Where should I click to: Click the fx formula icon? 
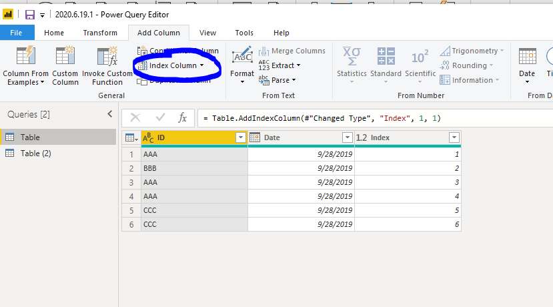click(x=182, y=117)
